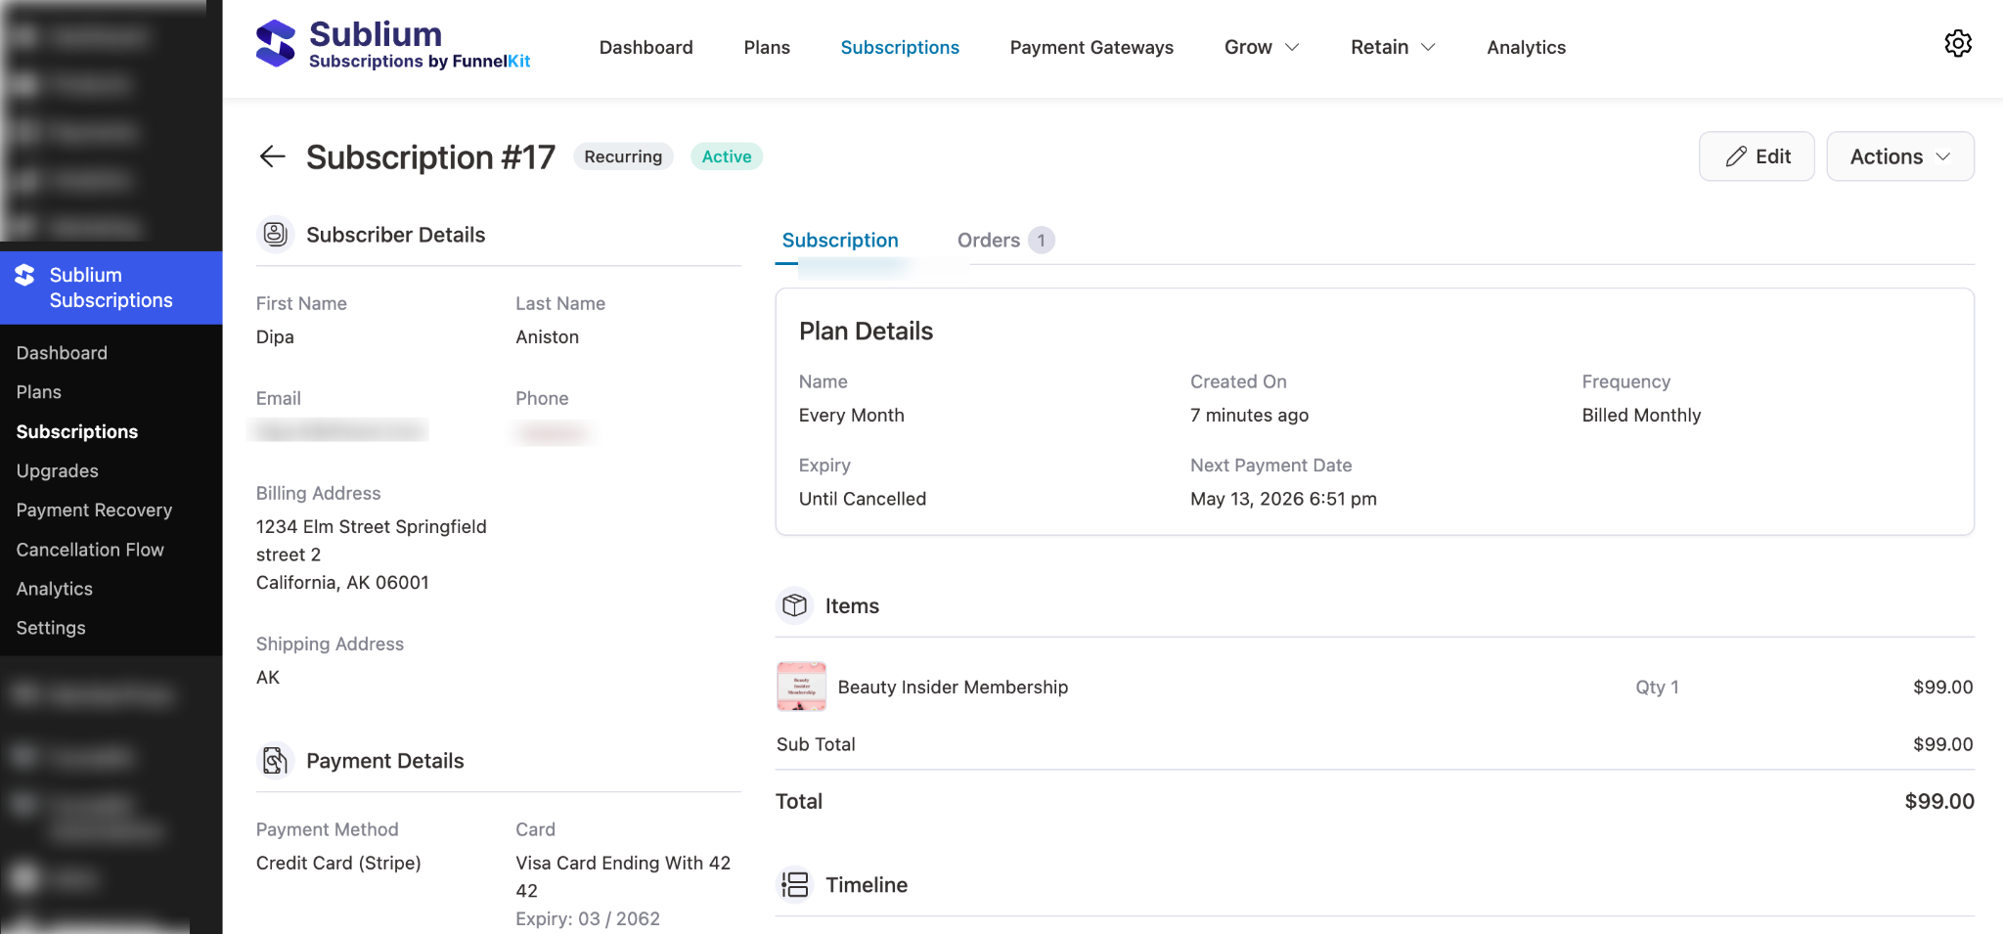Click the Beauty Insider Membership product thumbnail
The image size is (2003, 934).
click(x=800, y=686)
